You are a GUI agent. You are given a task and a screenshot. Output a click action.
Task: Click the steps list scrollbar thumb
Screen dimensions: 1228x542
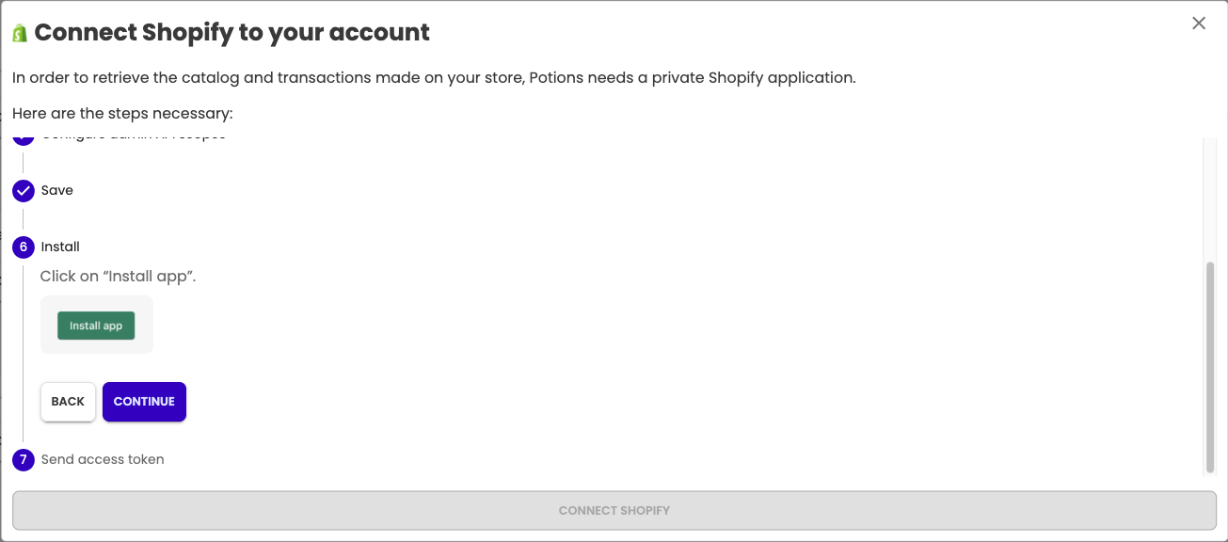(1210, 367)
